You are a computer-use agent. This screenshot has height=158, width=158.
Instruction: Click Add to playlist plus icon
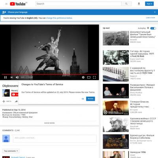click(4, 101)
